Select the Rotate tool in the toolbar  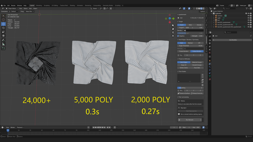click(3, 28)
